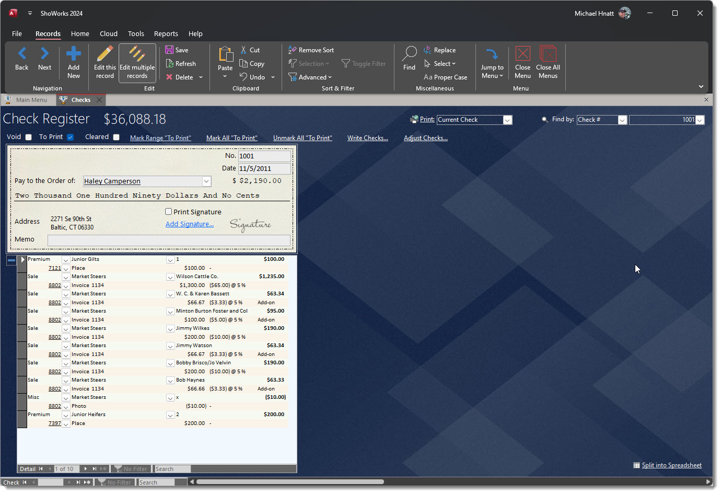Uncheck the To Print checkbox

pyautogui.click(x=70, y=137)
